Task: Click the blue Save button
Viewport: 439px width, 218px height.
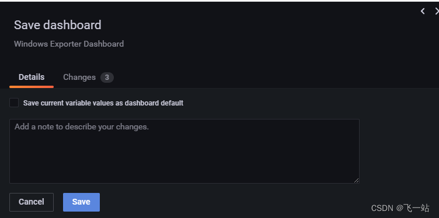Action: [x=81, y=202]
